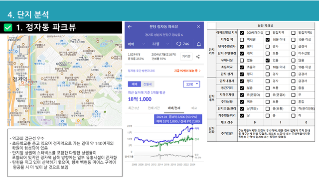Click the back arrow in the 분당 정자동 파크뷰 header
Viewport: 319px width, 179px height.
pos(130,26)
